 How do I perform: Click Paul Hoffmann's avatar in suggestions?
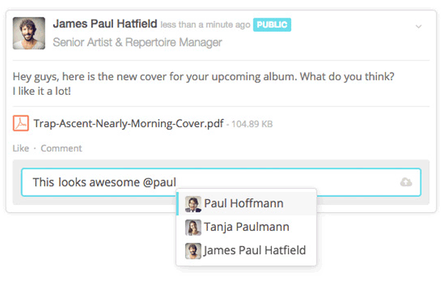point(193,204)
